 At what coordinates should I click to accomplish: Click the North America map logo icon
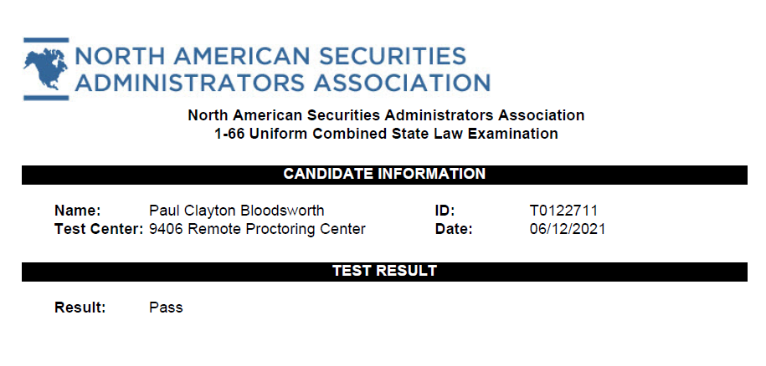[x=45, y=69]
